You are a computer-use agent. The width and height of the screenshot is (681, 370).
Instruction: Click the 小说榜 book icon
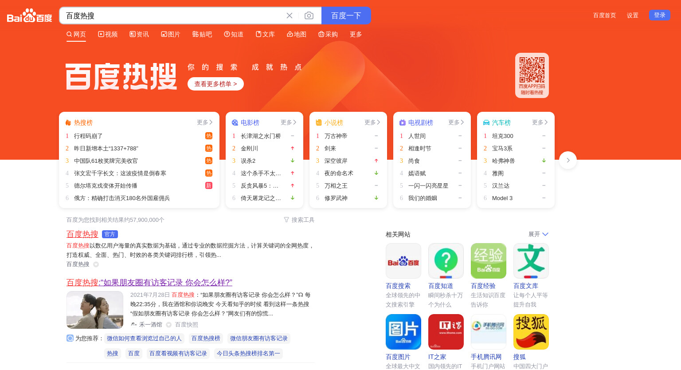click(319, 122)
